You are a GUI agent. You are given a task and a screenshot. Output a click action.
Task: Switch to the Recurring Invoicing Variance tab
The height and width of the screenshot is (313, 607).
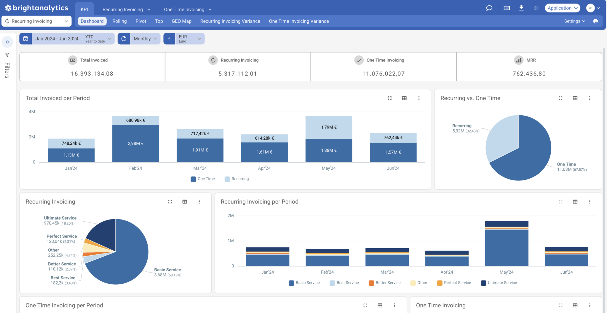coord(230,21)
